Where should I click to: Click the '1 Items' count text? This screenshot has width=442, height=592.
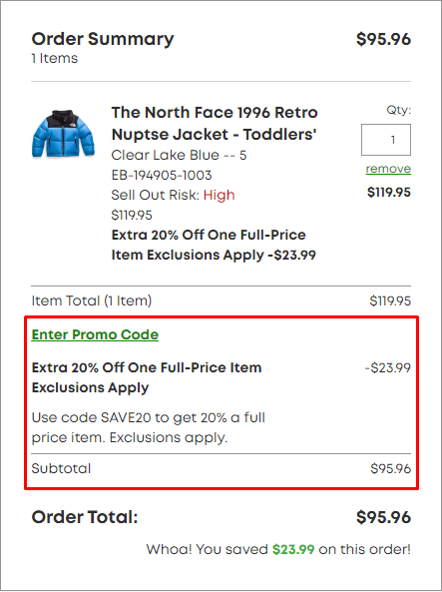(x=55, y=59)
